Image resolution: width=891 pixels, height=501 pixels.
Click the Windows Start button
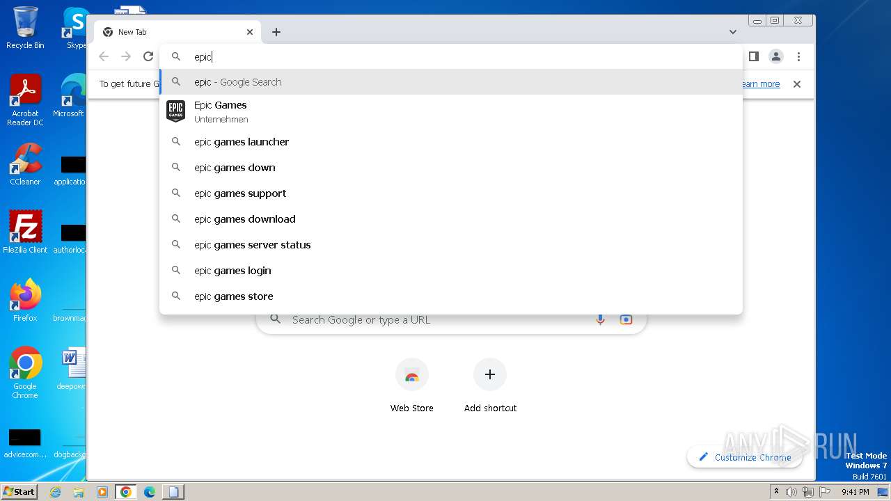click(x=19, y=491)
